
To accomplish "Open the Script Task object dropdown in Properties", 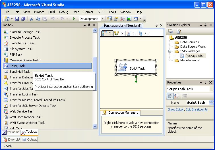I will coord(211,89).
